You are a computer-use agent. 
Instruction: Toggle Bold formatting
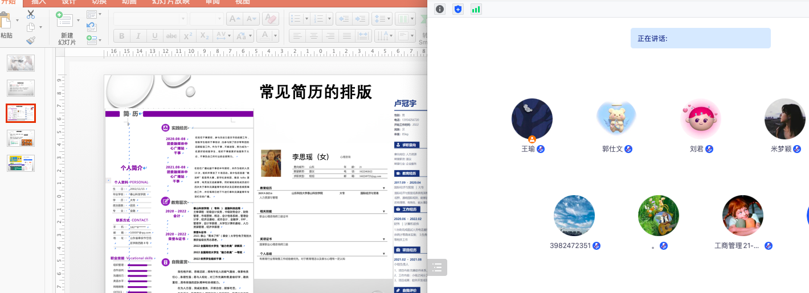click(121, 36)
